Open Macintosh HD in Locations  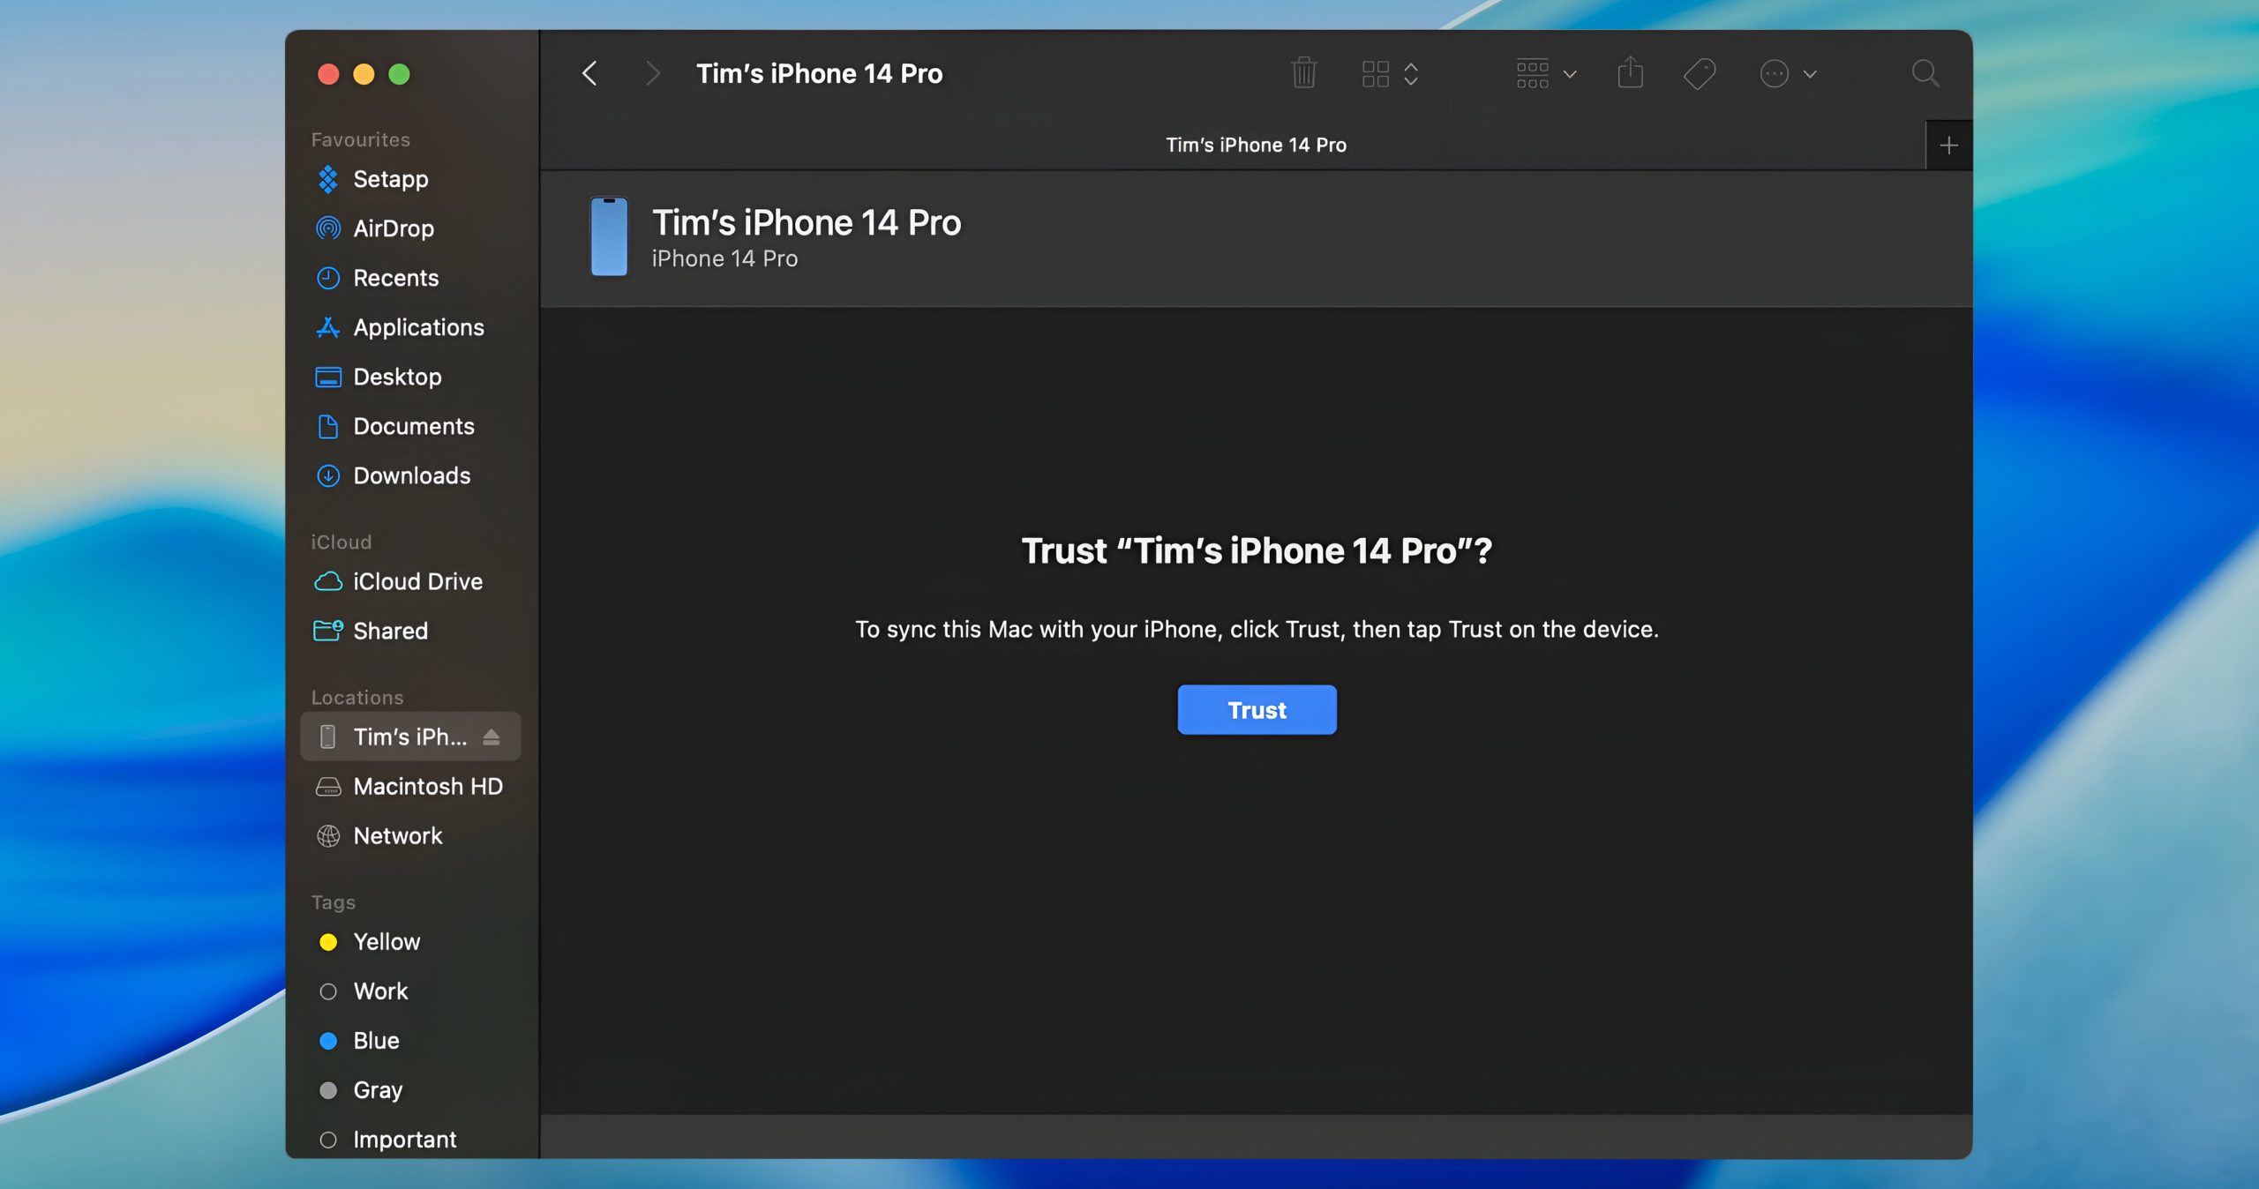tap(410, 786)
